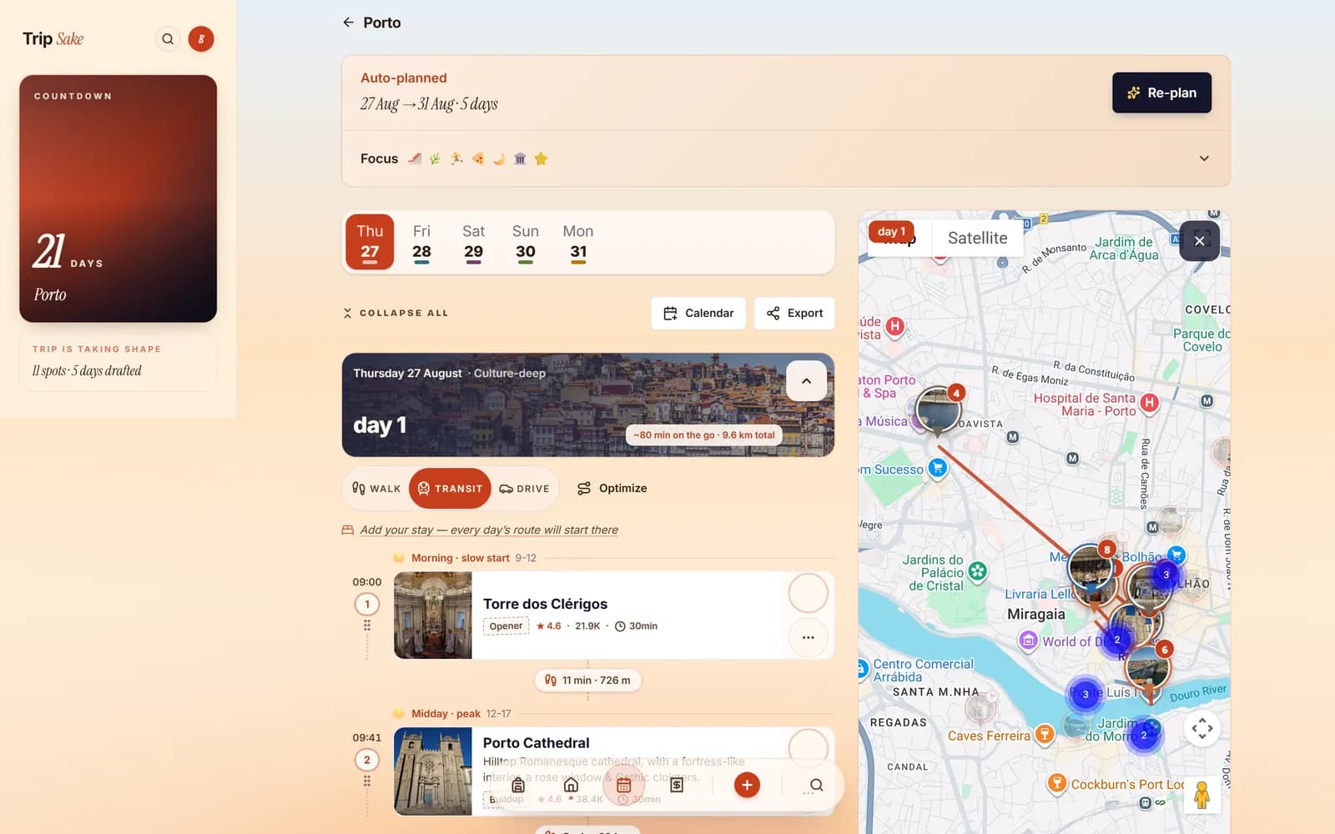Viewport: 1335px width, 834px height.
Task: Mark Torre dos Clérigos as visited
Action: tap(808, 594)
